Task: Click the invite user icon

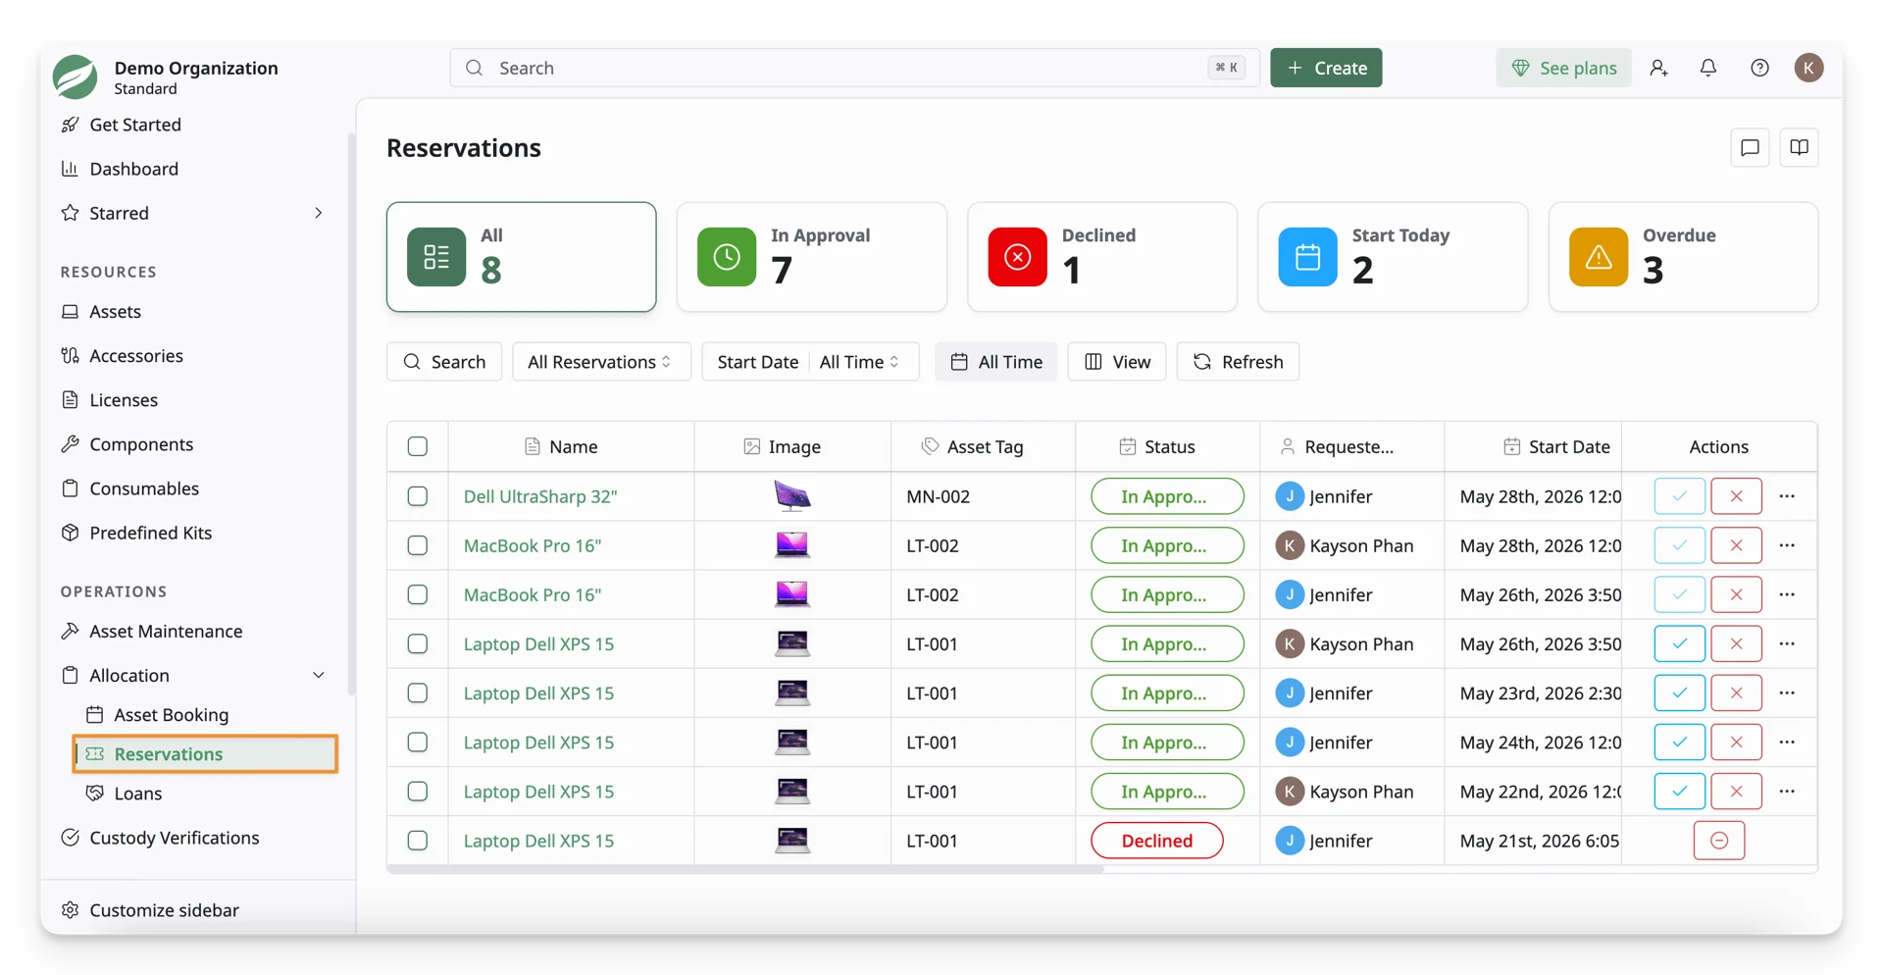Action: tap(1658, 68)
